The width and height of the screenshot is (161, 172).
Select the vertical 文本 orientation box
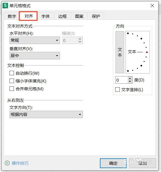pos(120,52)
